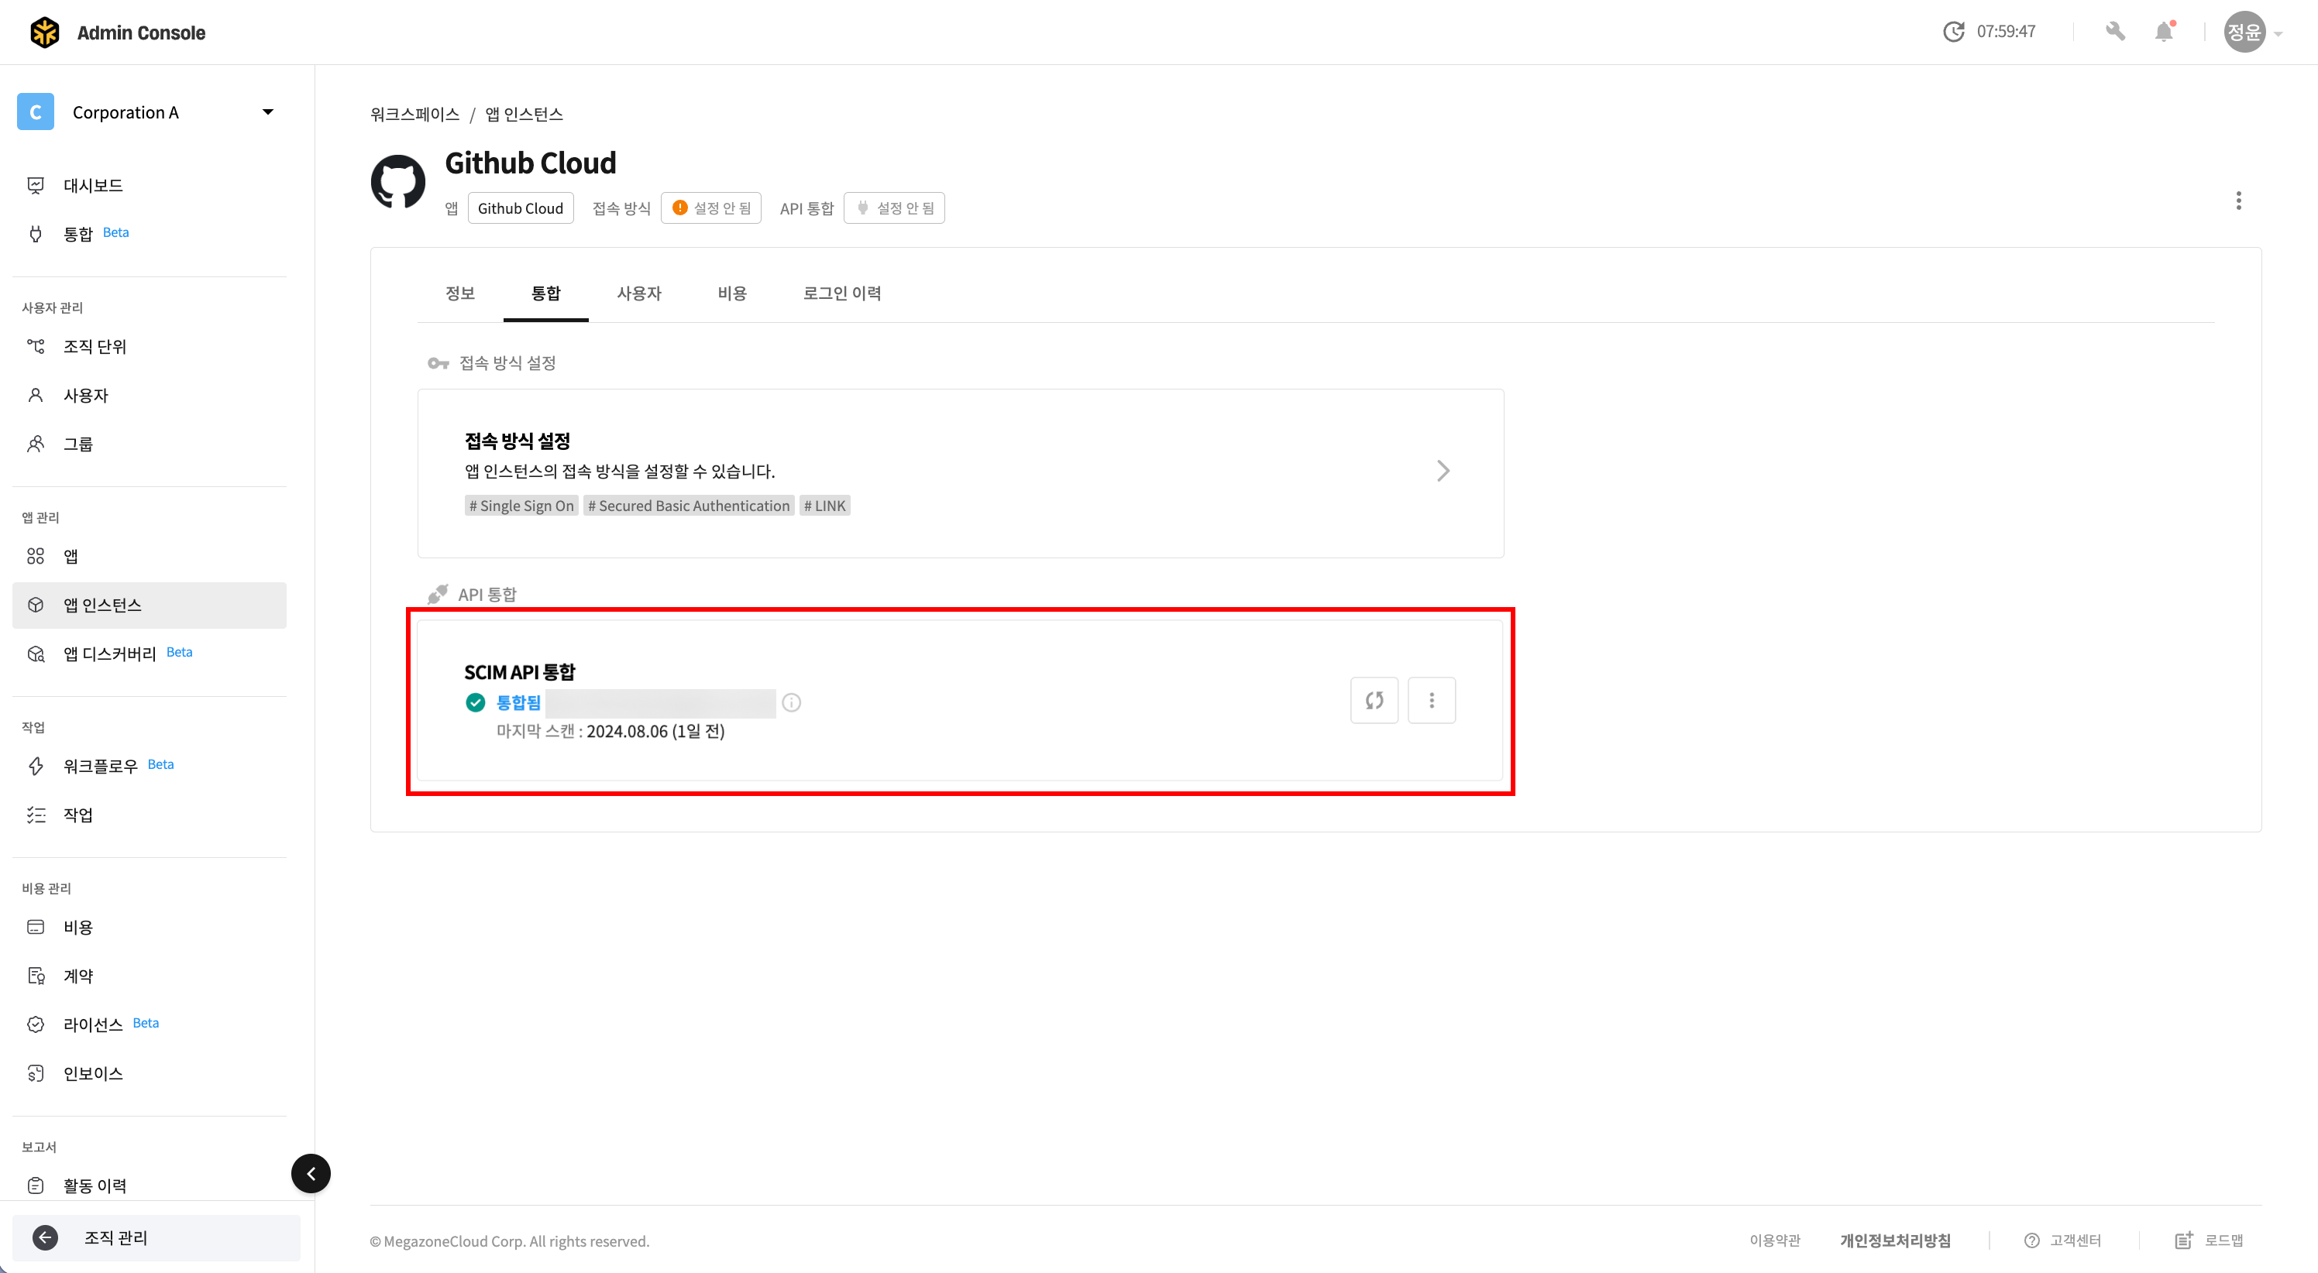Image resolution: width=2318 pixels, height=1273 pixels.
Task: Click the plug icon beside API 통합 heading
Action: 438,595
